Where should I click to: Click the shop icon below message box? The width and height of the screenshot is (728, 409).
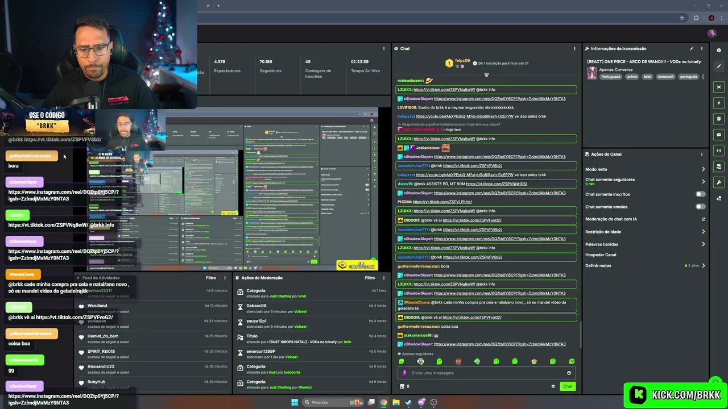(402, 386)
